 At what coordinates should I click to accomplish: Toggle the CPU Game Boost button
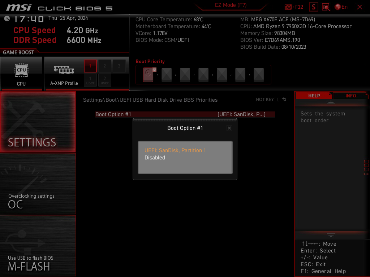(21, 73)
